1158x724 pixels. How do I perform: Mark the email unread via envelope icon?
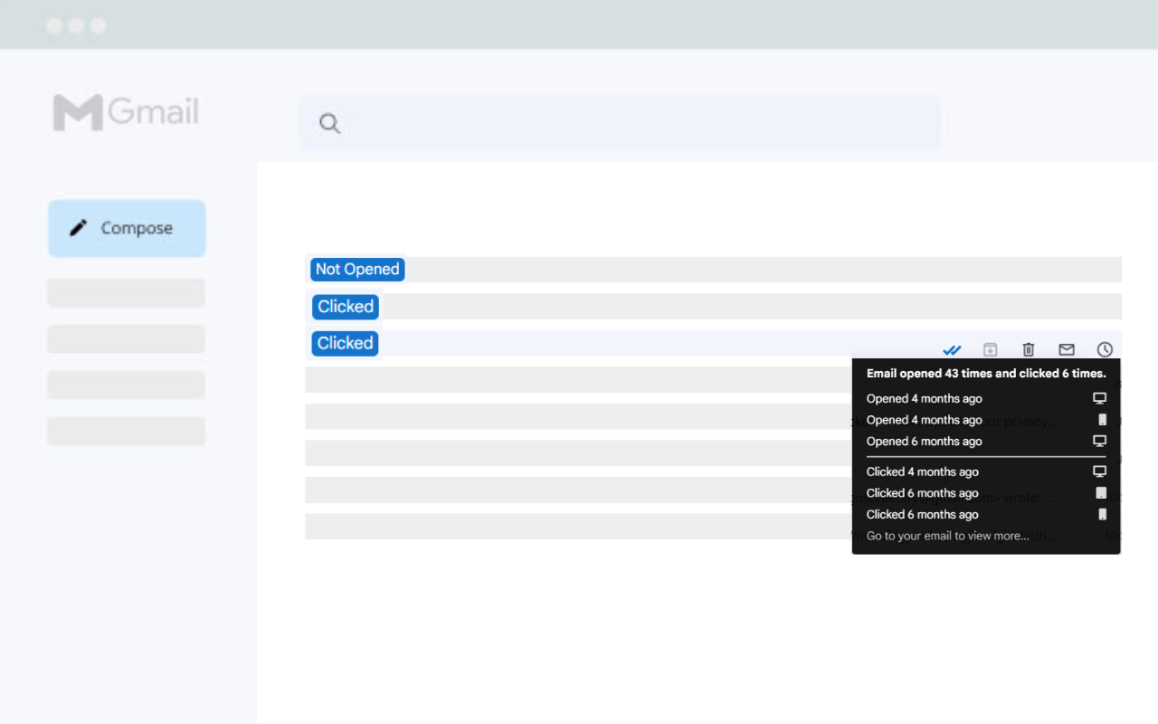[x=1066, y=349]
